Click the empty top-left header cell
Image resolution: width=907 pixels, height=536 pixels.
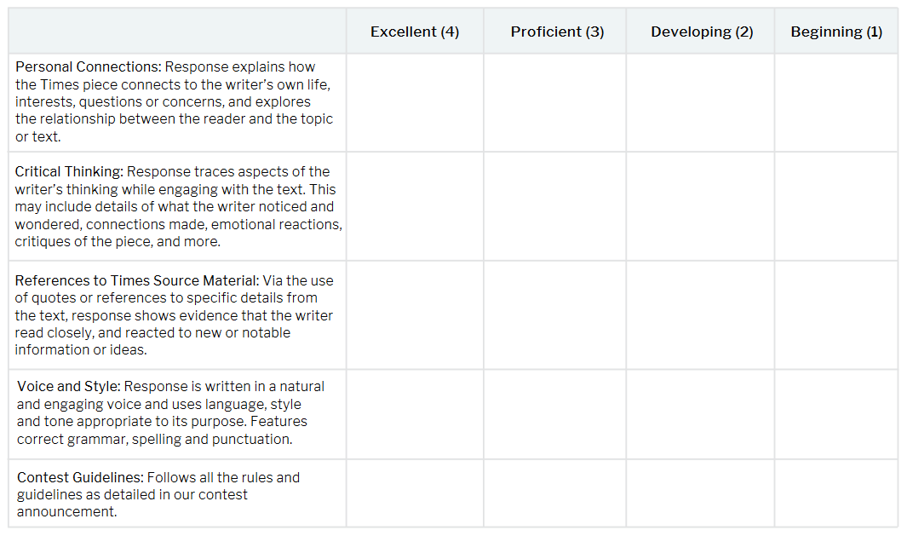[177, 32]
